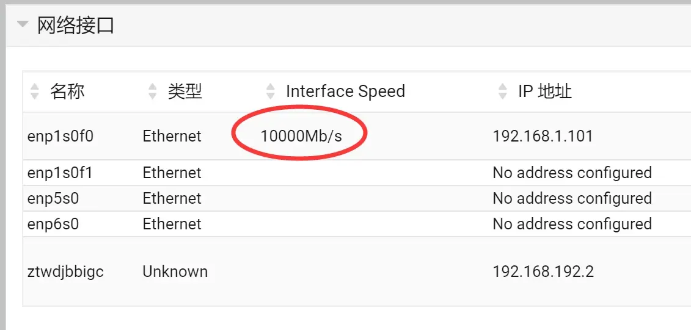Sort by IP 地址 column header
This screenshot has height=330, width=691.
click(x=545, y=91)
